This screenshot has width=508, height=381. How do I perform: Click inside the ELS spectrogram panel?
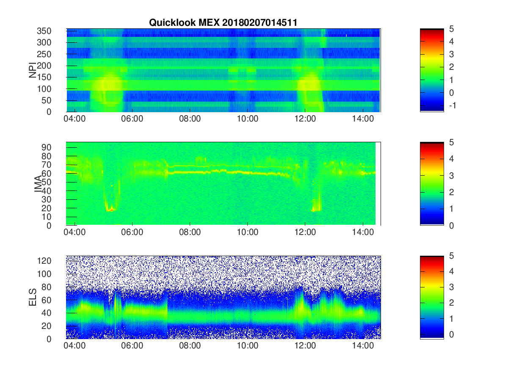pos(224,297)
